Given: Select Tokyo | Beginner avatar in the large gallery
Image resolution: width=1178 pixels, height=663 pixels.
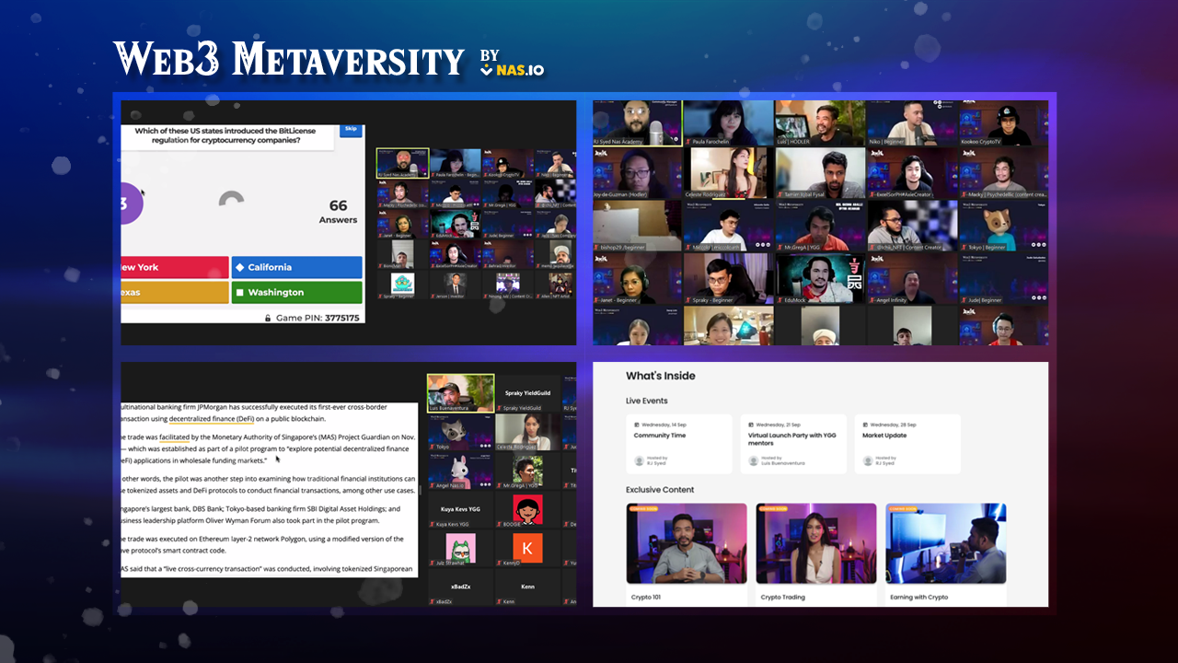Looking at the screenshot, I should click(1004, 226).
